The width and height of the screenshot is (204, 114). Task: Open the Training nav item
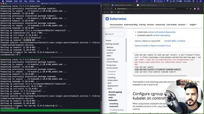coord(142,25)
